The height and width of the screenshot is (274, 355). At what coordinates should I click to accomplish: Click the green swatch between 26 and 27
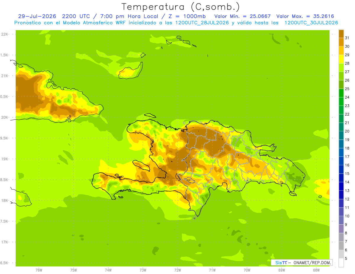341,76
